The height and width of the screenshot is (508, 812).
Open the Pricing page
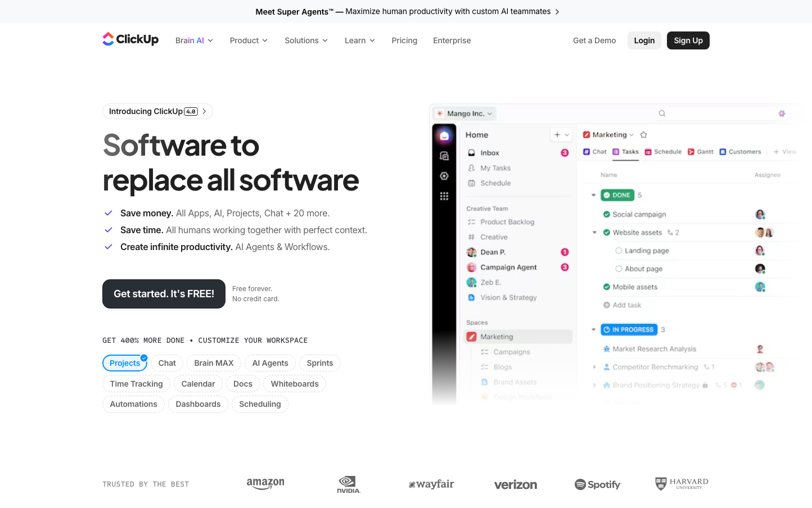pos(404,40)
